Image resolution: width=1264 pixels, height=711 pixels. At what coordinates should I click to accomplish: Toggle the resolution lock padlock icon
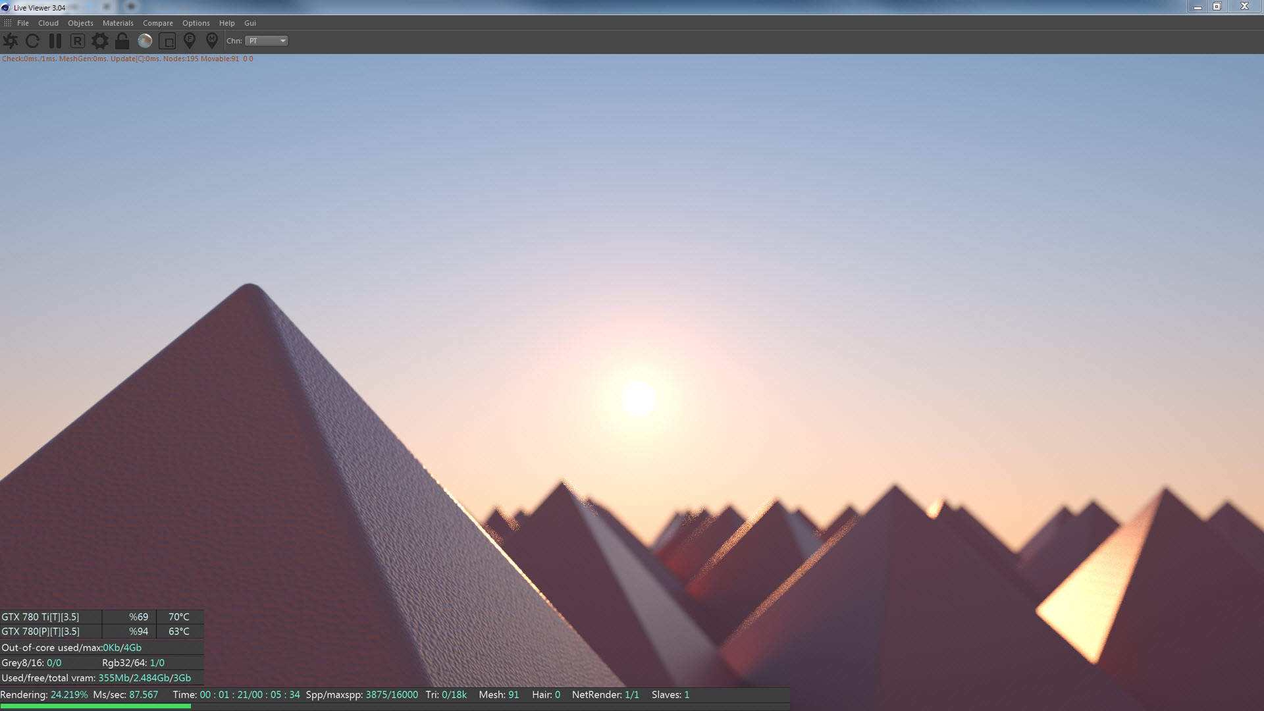point(122,41)
